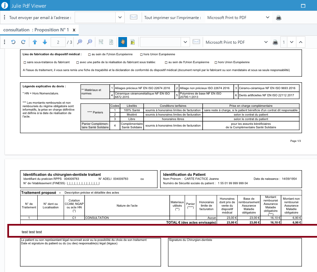Tick 'au sein de l'Union Européenne' on the fabrication line
This screenshot has width=317, height=272.
click(x=89, y=54)
